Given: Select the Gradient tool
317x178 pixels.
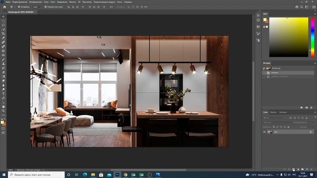Looking at the screenshot, I should 3,77.
